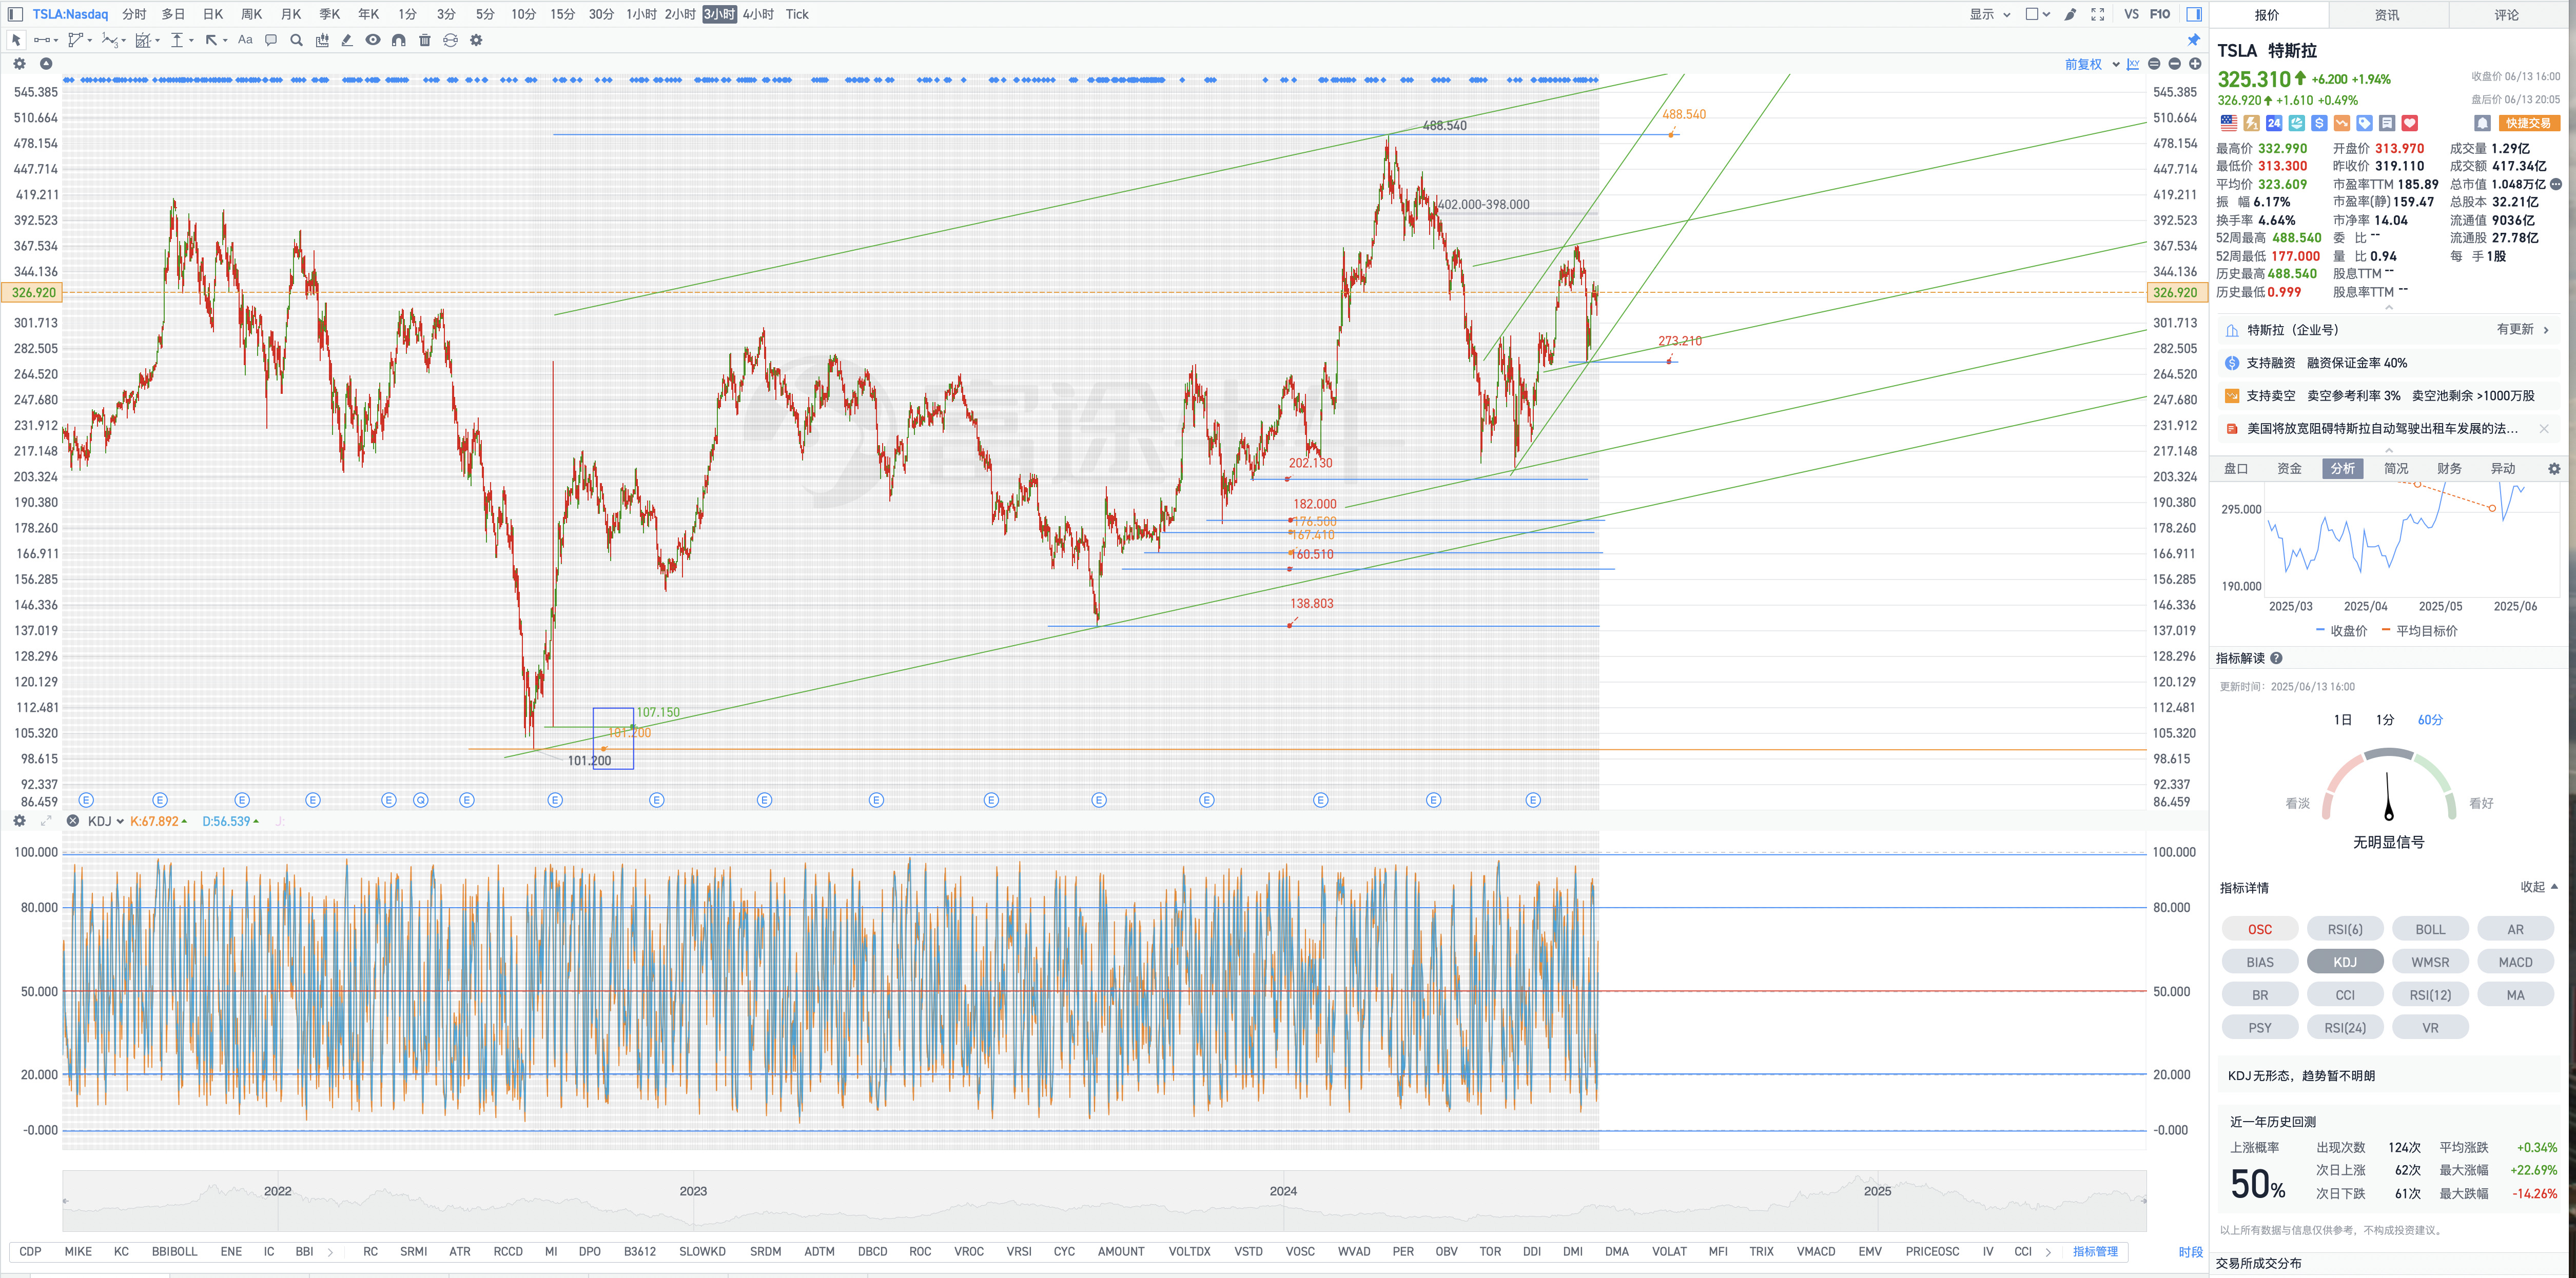
Task: Expand the channel shape tool dropdown
Action: click(x=89, y=40)
